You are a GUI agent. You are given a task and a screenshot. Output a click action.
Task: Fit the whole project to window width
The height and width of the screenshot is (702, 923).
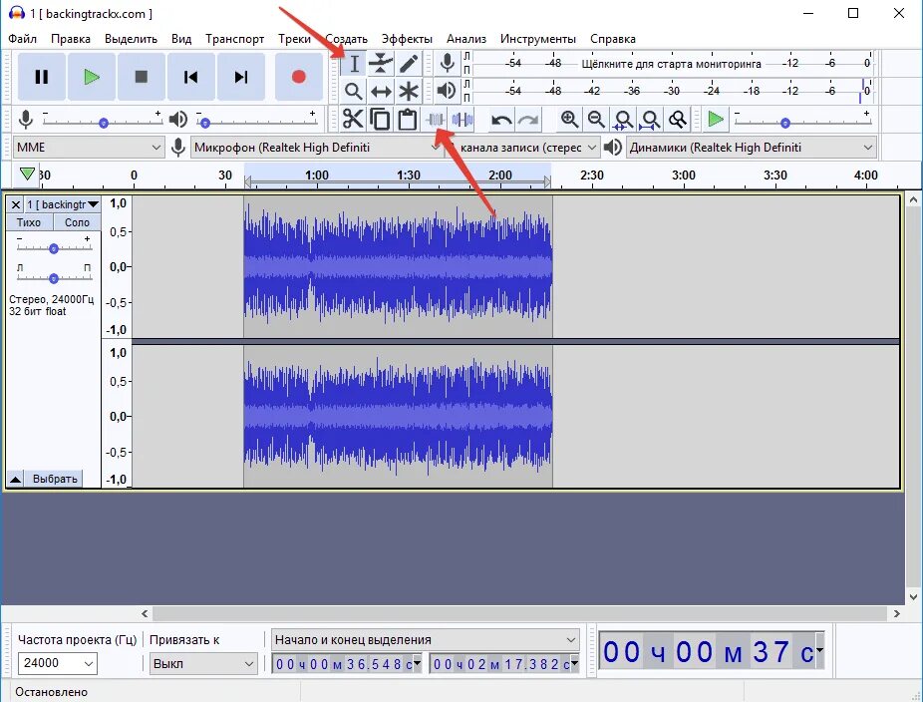click(650, 120)
